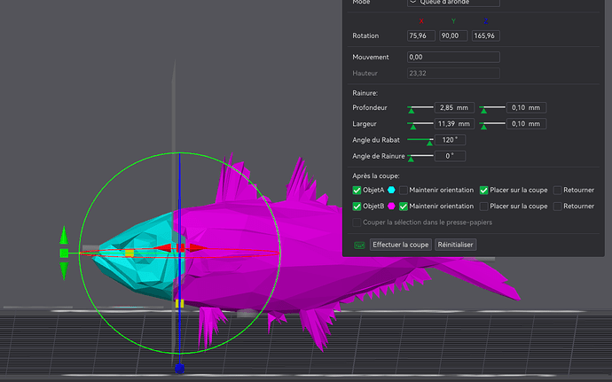Click the blue sphere handle below the gizmo
The image size is (612, 382).
coord(179,368)
